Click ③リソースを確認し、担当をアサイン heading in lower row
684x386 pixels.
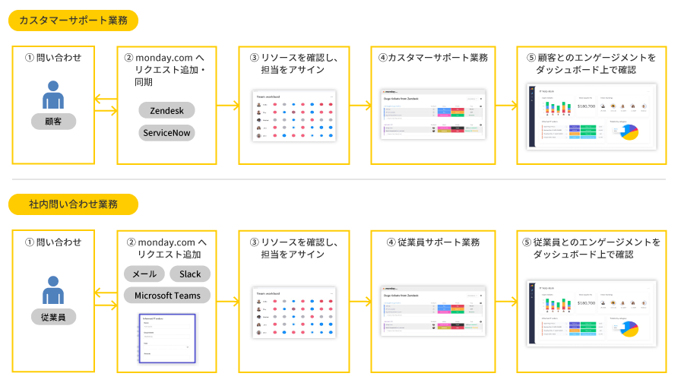[294, 248]
